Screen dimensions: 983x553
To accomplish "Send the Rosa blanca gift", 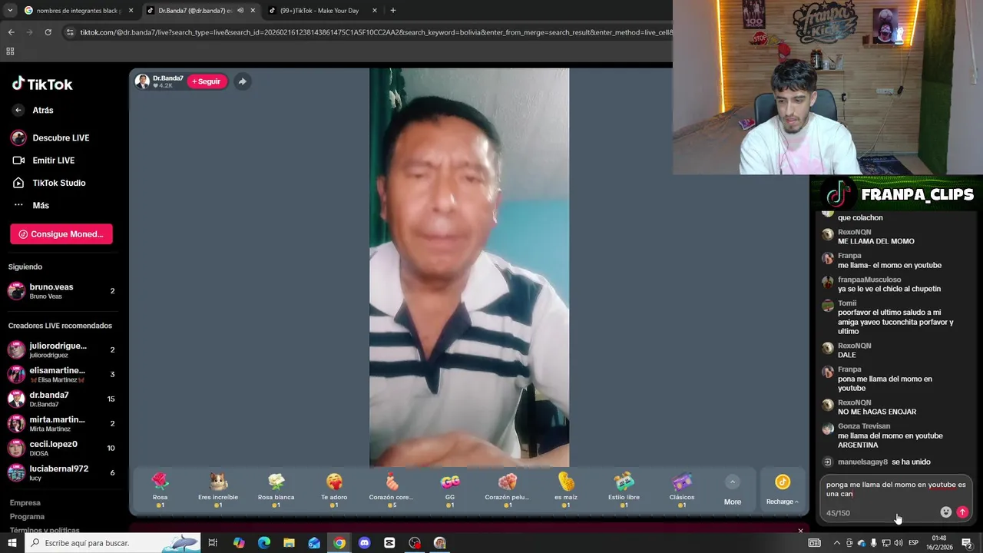I will 276,489.
